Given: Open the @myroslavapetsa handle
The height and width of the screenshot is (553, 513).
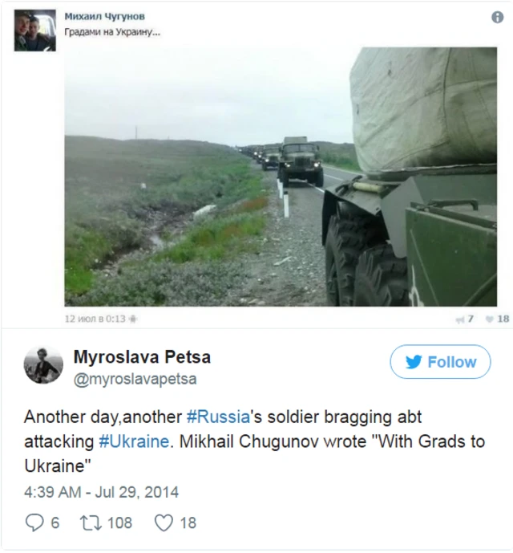Looking at the screenshot, I should (135, 380).
